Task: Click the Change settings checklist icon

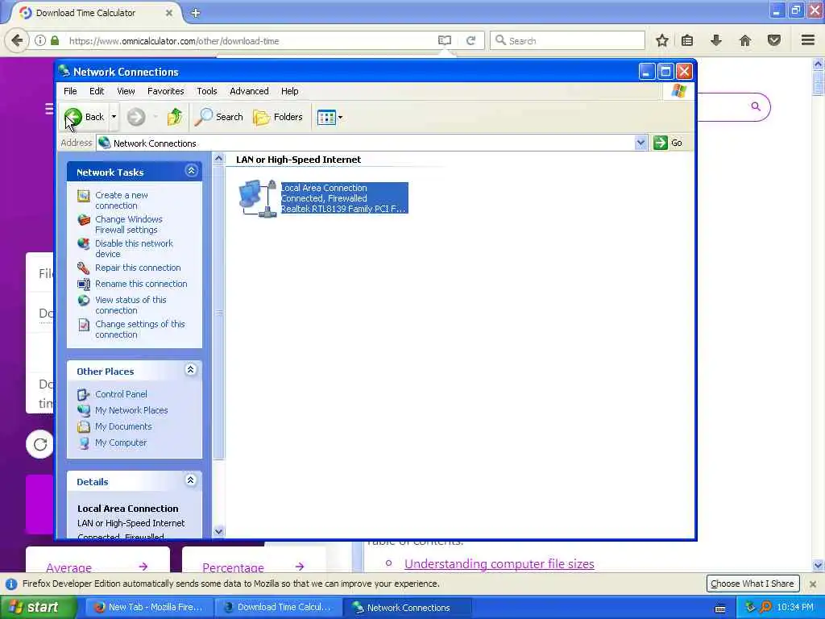Action: pyautogui.click(x=84, y=325)
